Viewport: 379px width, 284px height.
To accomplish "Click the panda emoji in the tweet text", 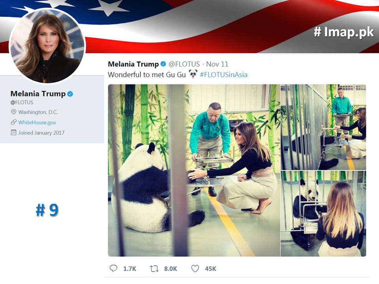I will tap(193, 74).
